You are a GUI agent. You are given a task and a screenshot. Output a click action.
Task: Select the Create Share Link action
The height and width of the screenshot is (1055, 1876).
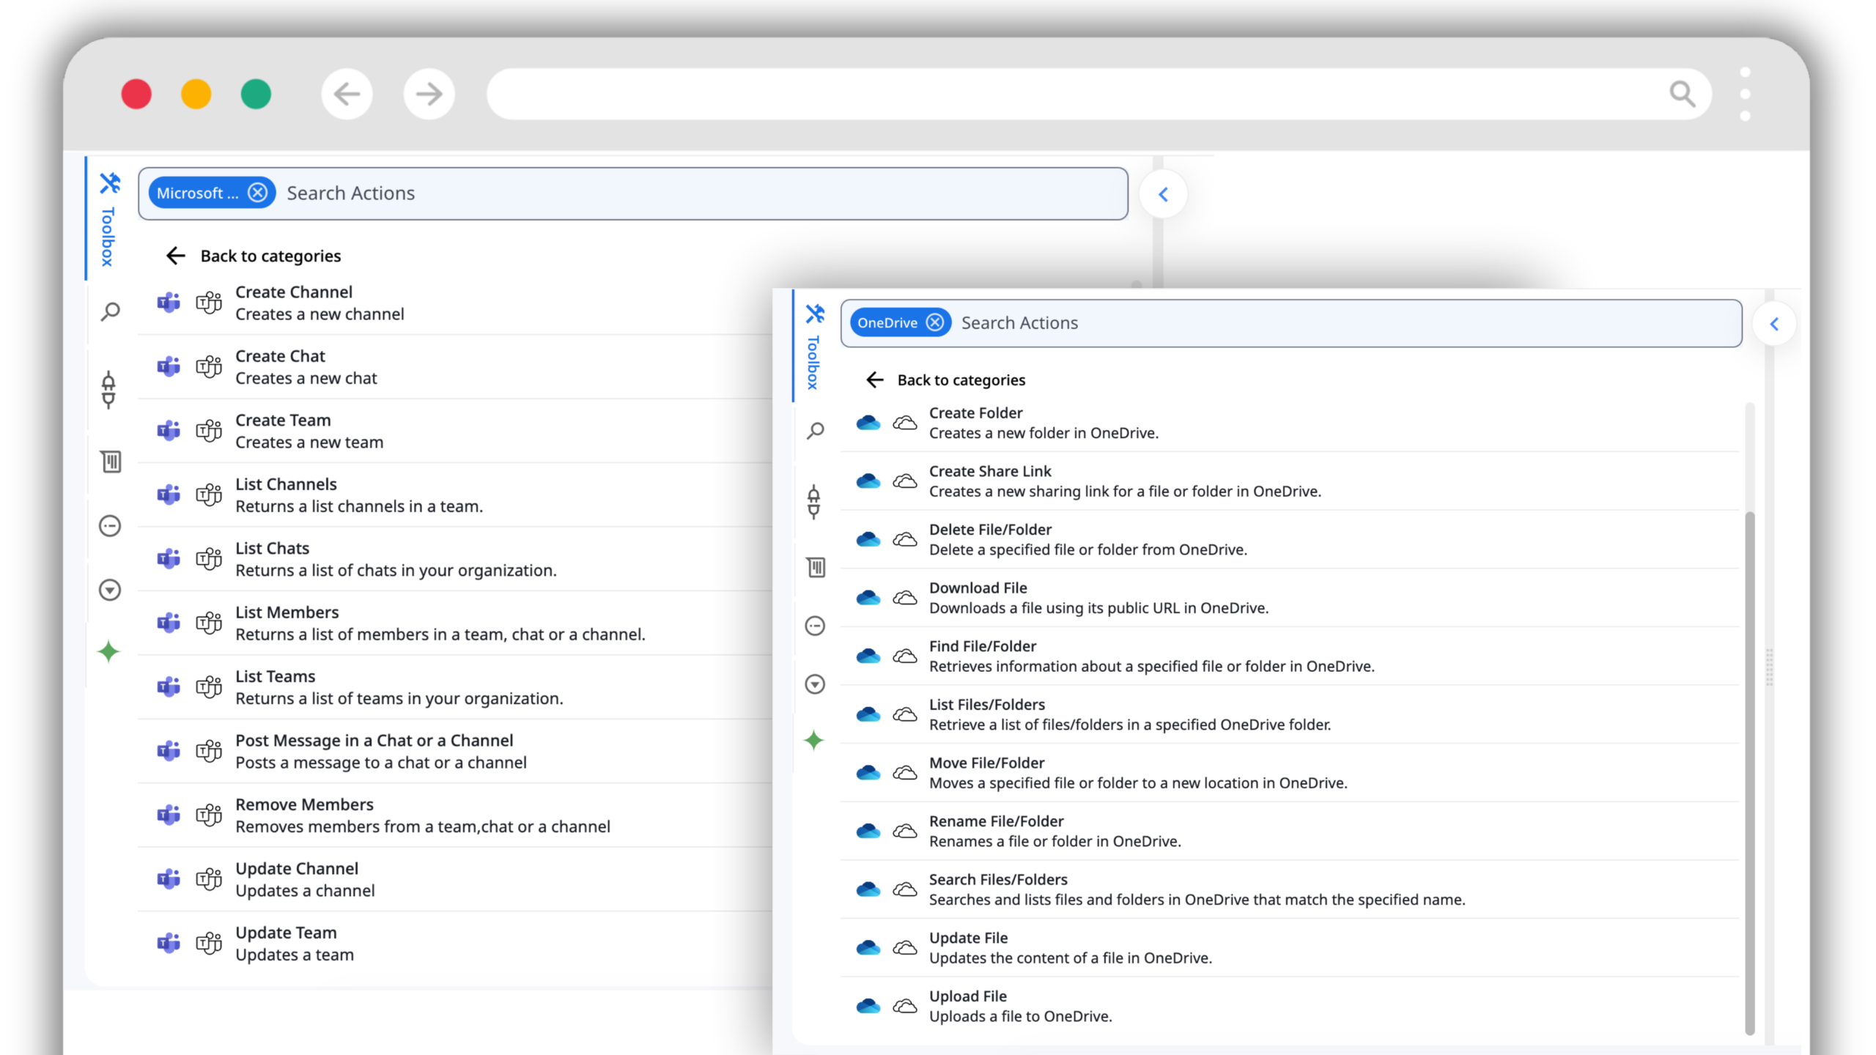1290,481
